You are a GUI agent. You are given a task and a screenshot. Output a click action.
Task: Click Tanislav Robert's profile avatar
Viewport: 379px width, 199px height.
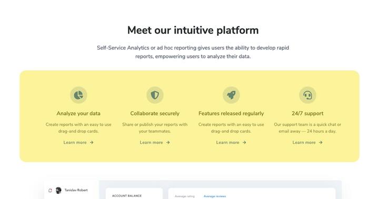[x=58, y=190]
